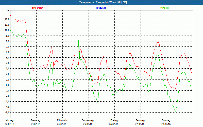This screenshot has height=127, width=203.
Task: Click the 12,0 axis value
Action: pos(7,19)
